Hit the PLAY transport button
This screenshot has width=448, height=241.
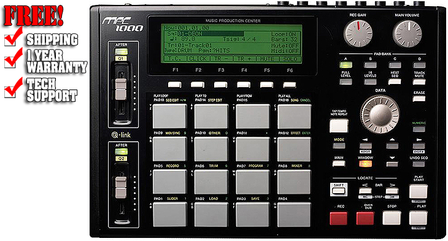point(419,218)
